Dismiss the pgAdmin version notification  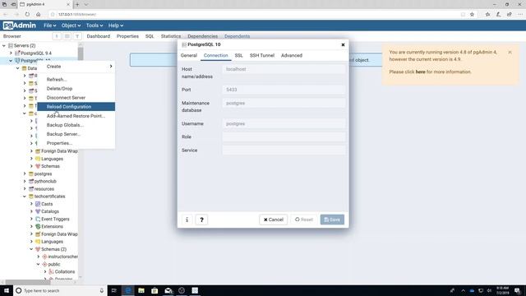tap(510, 53)
